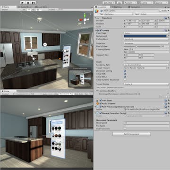Click the Pan Speed field
Viewport: 170px width, 170px height.
coord(146,126)
